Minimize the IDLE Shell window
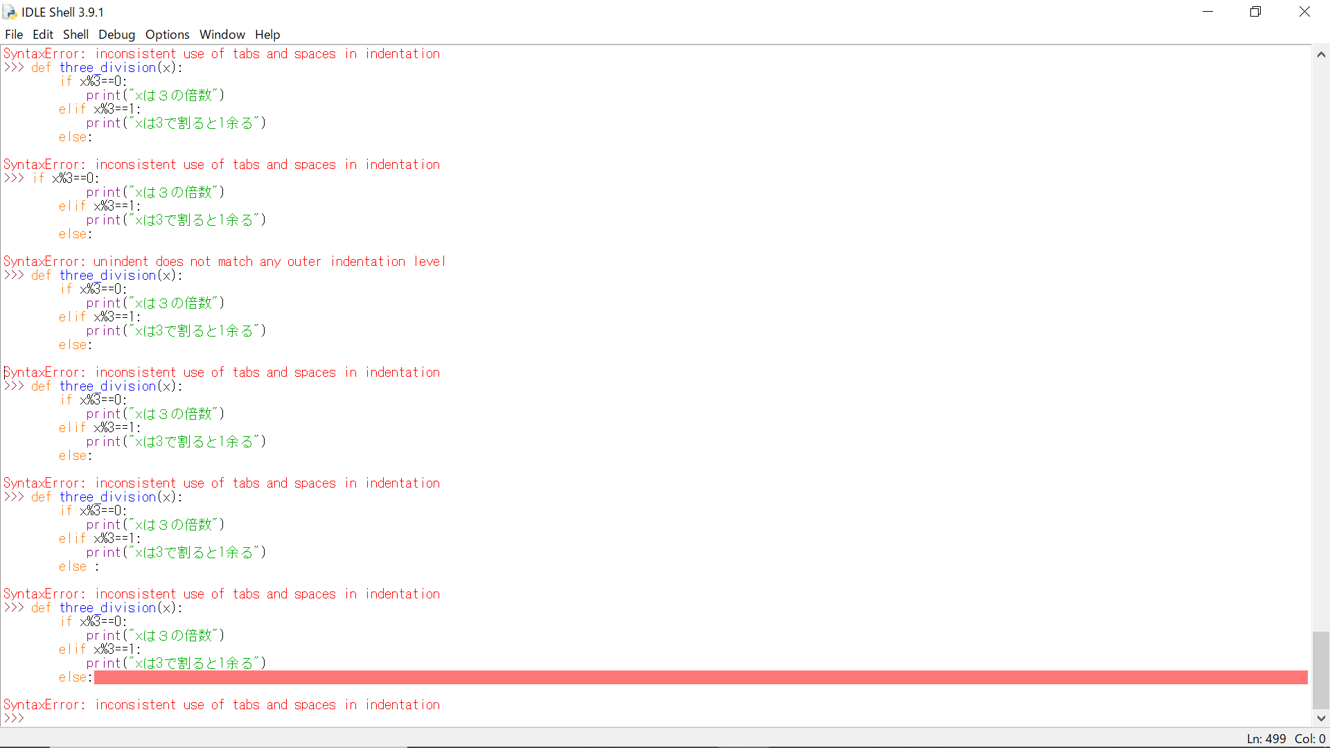Viewport: 1330px width, 748px height. [1208, 12]
